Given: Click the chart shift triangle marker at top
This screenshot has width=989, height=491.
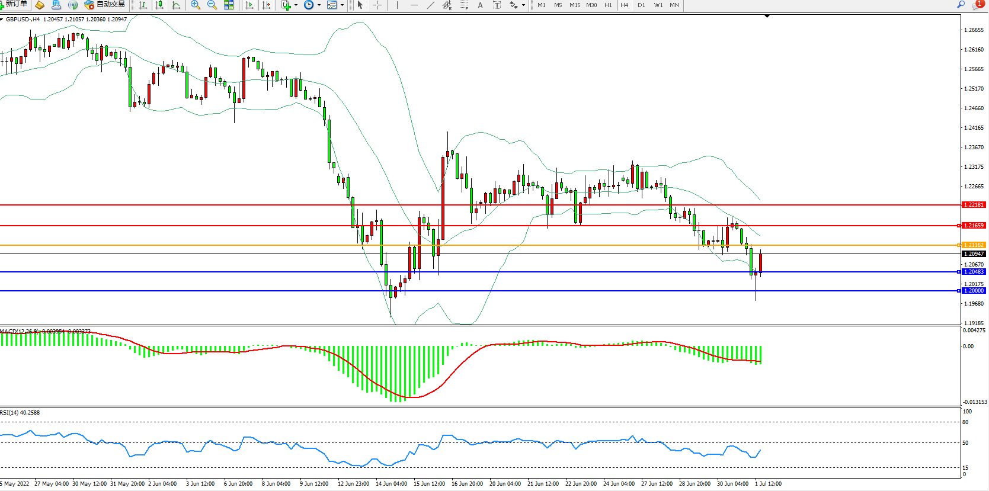Looking at the screenshot, I should point(767,17).
